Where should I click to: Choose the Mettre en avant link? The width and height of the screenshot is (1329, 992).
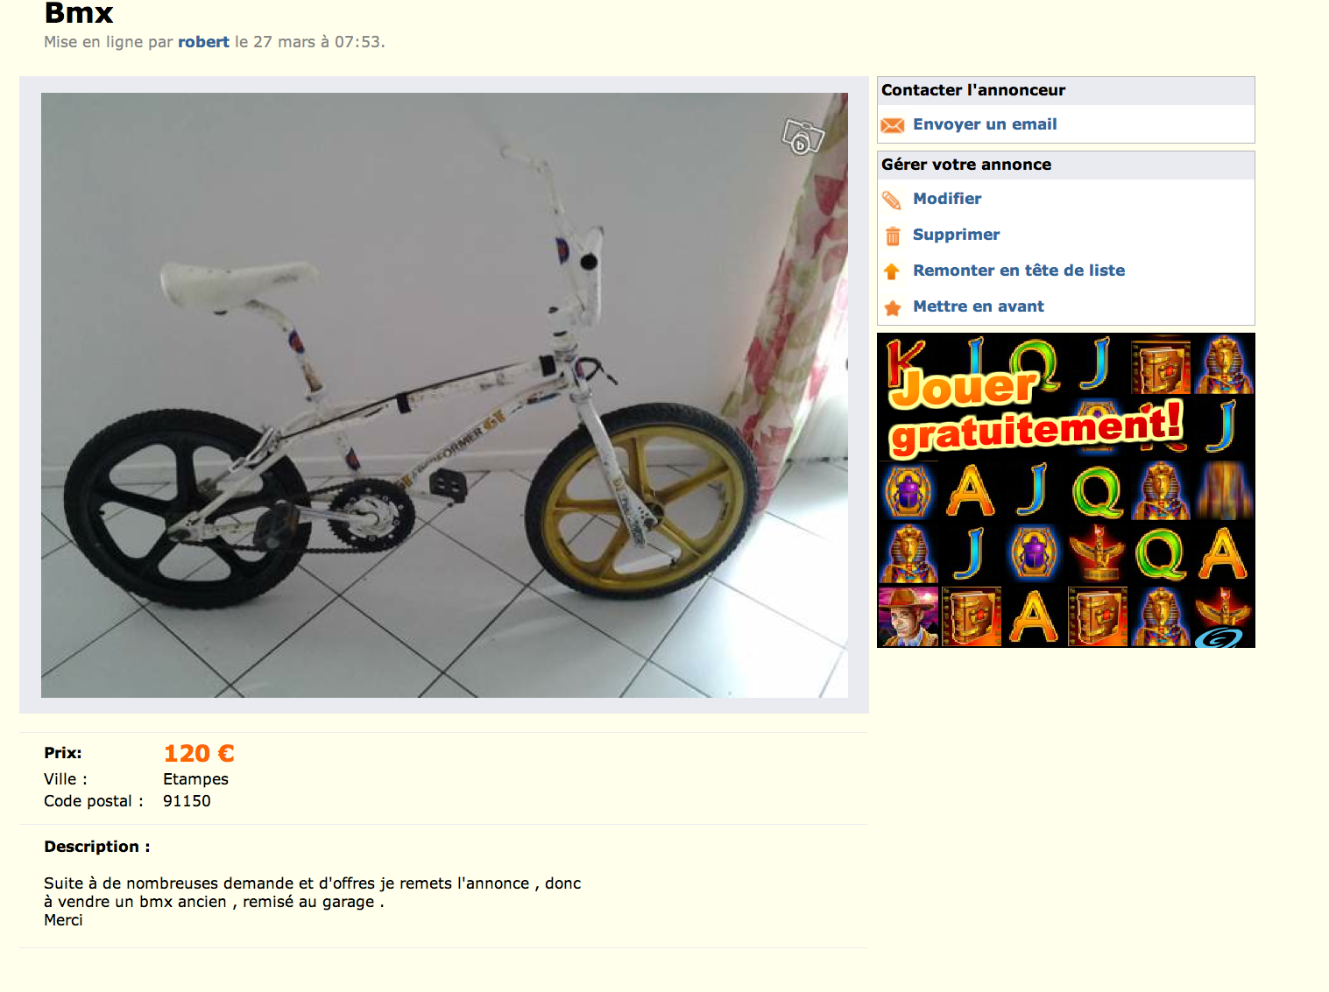(979, 306)
